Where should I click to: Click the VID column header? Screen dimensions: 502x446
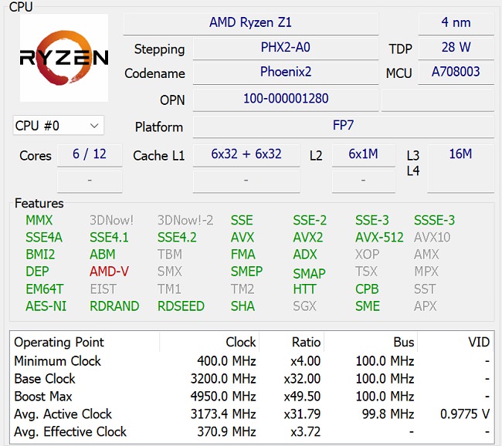click(480, 342)
